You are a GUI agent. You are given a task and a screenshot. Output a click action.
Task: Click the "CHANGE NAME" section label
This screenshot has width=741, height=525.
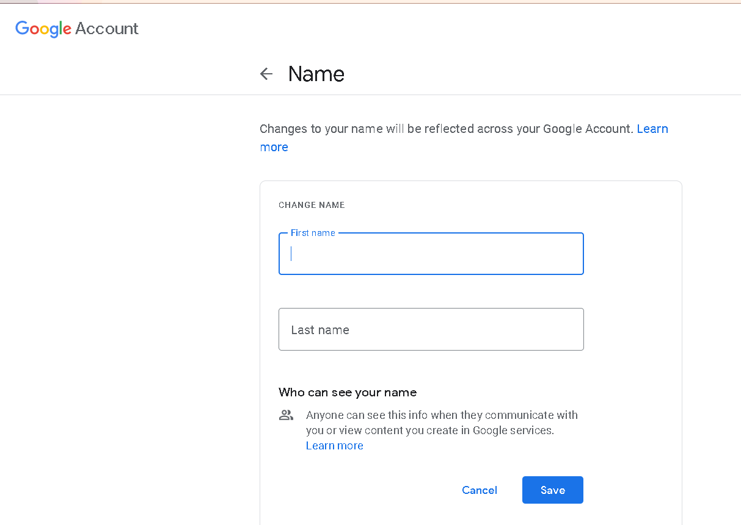(312, 205)
